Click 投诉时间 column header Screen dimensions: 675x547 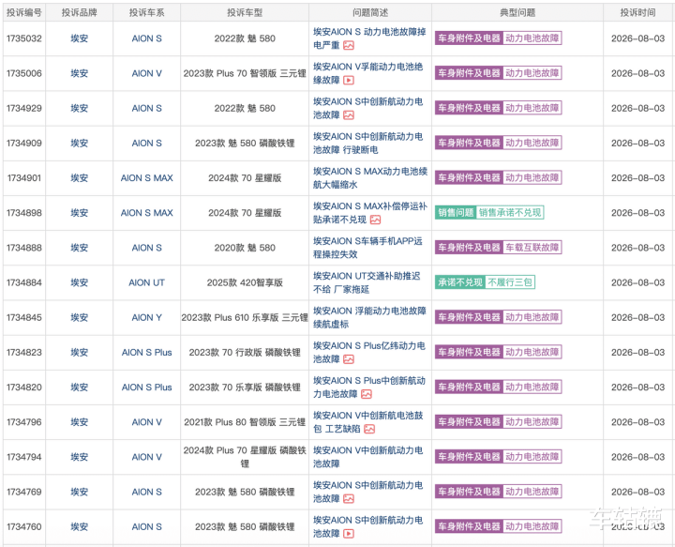tap(638, 12)
